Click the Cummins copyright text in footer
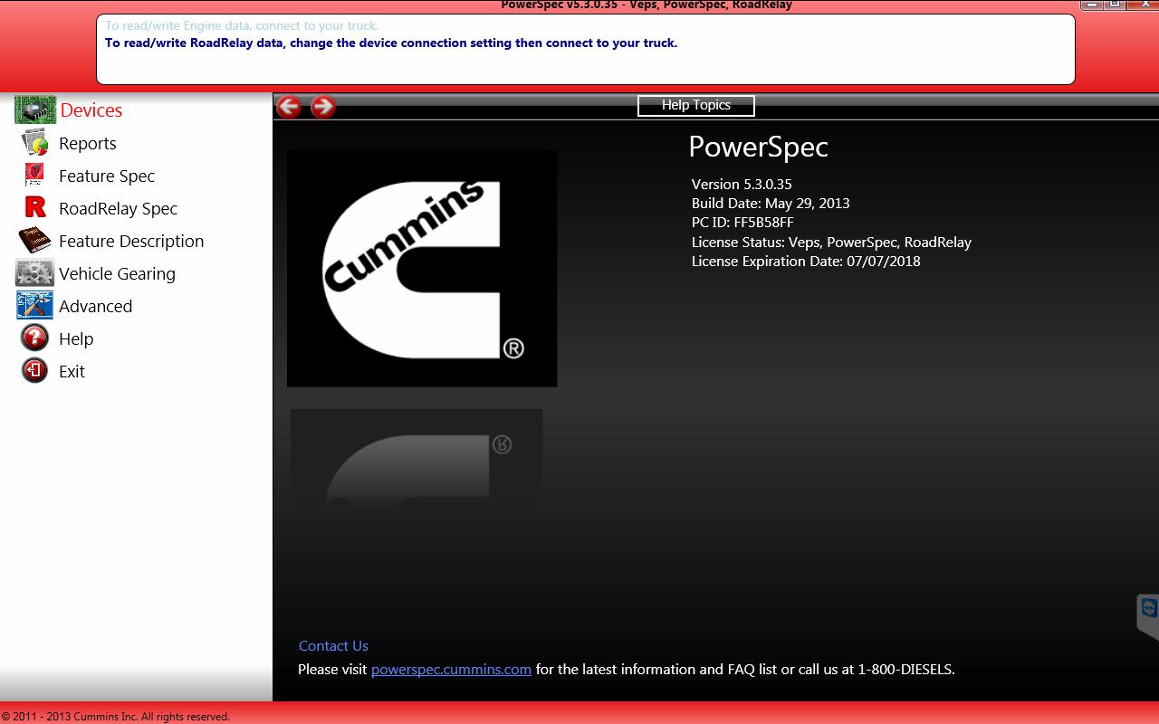This screenshot has width=1159, height=724. [115, 716]
